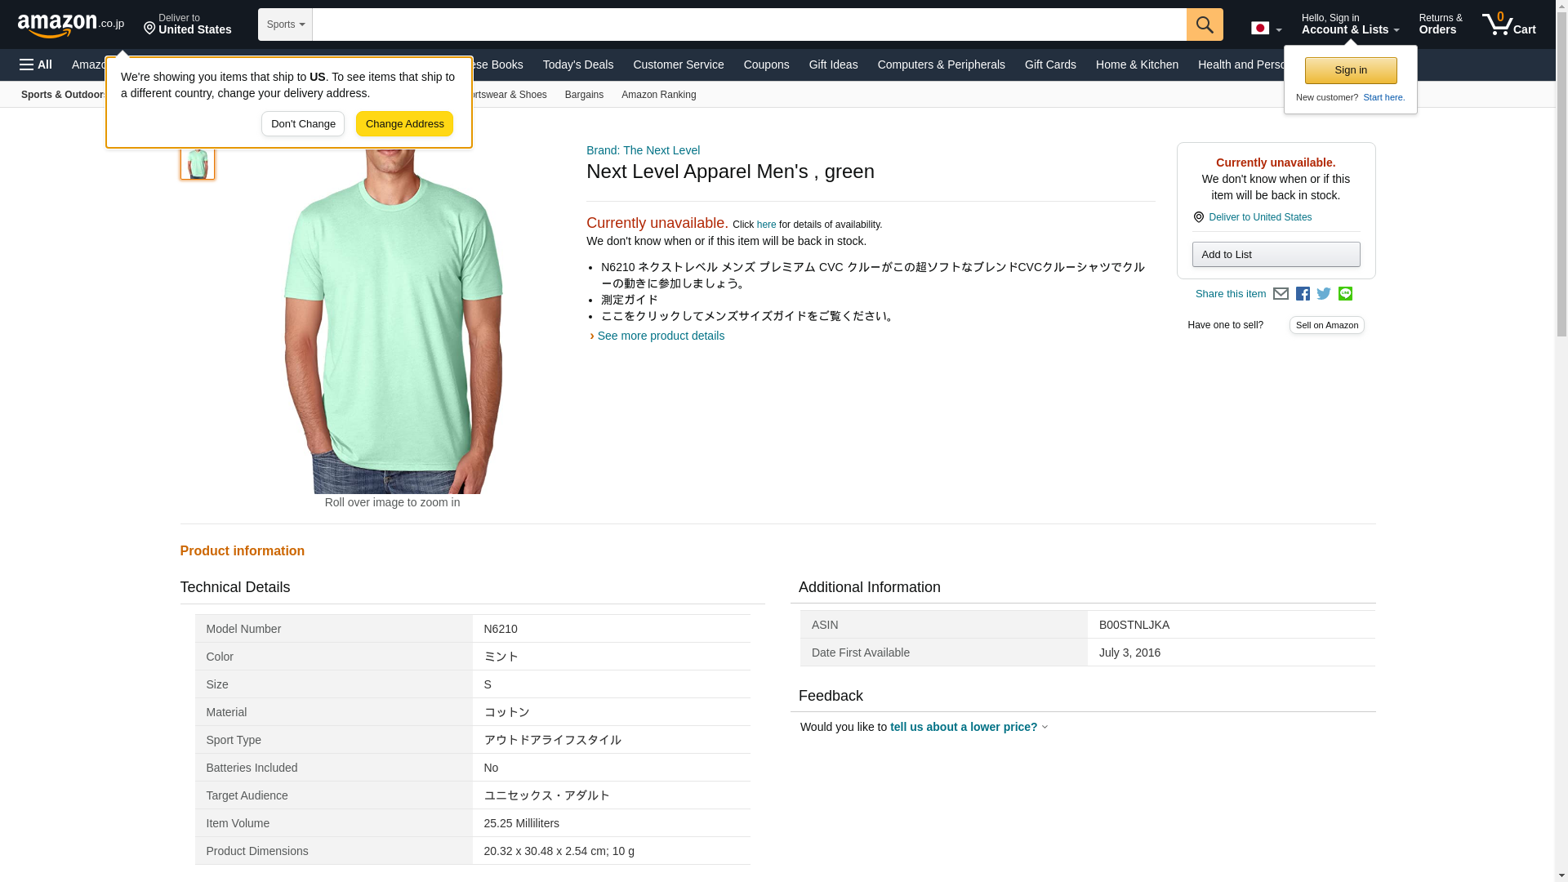Open the All hamburger menu

click(36, 65)
